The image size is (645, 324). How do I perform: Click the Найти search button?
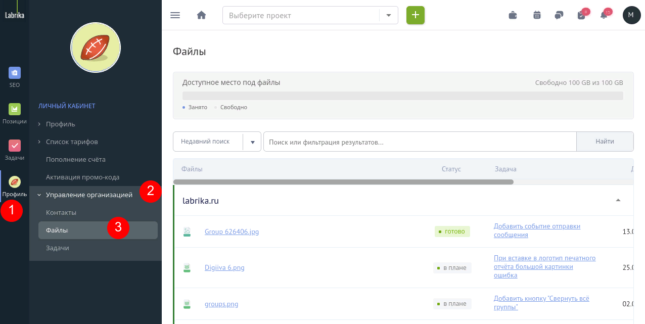(605, 142)
